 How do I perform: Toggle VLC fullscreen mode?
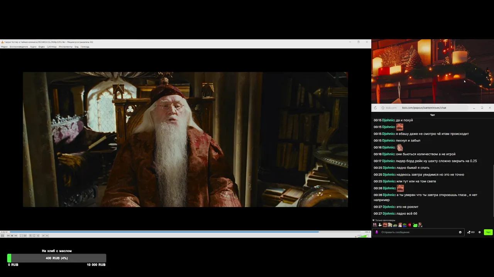21,235
